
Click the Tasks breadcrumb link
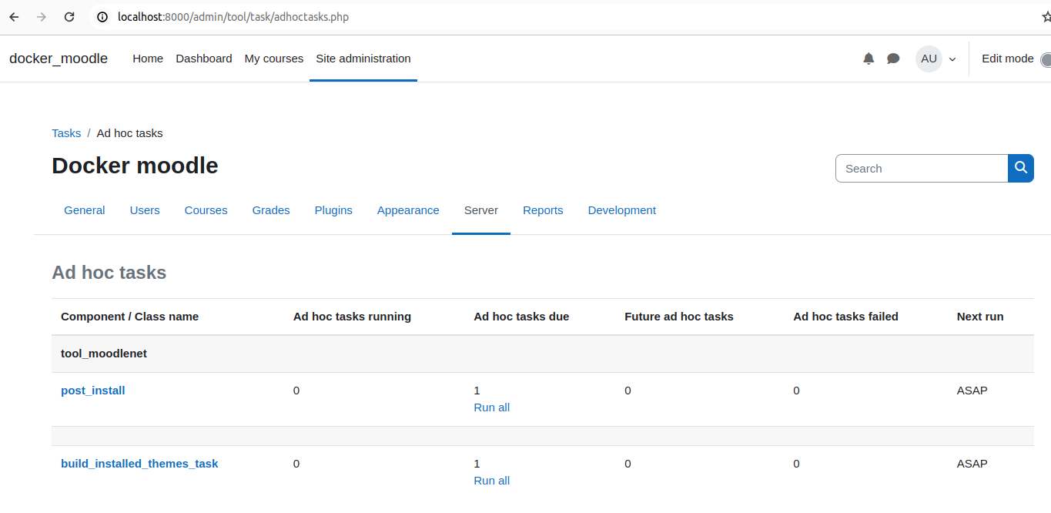66,133
